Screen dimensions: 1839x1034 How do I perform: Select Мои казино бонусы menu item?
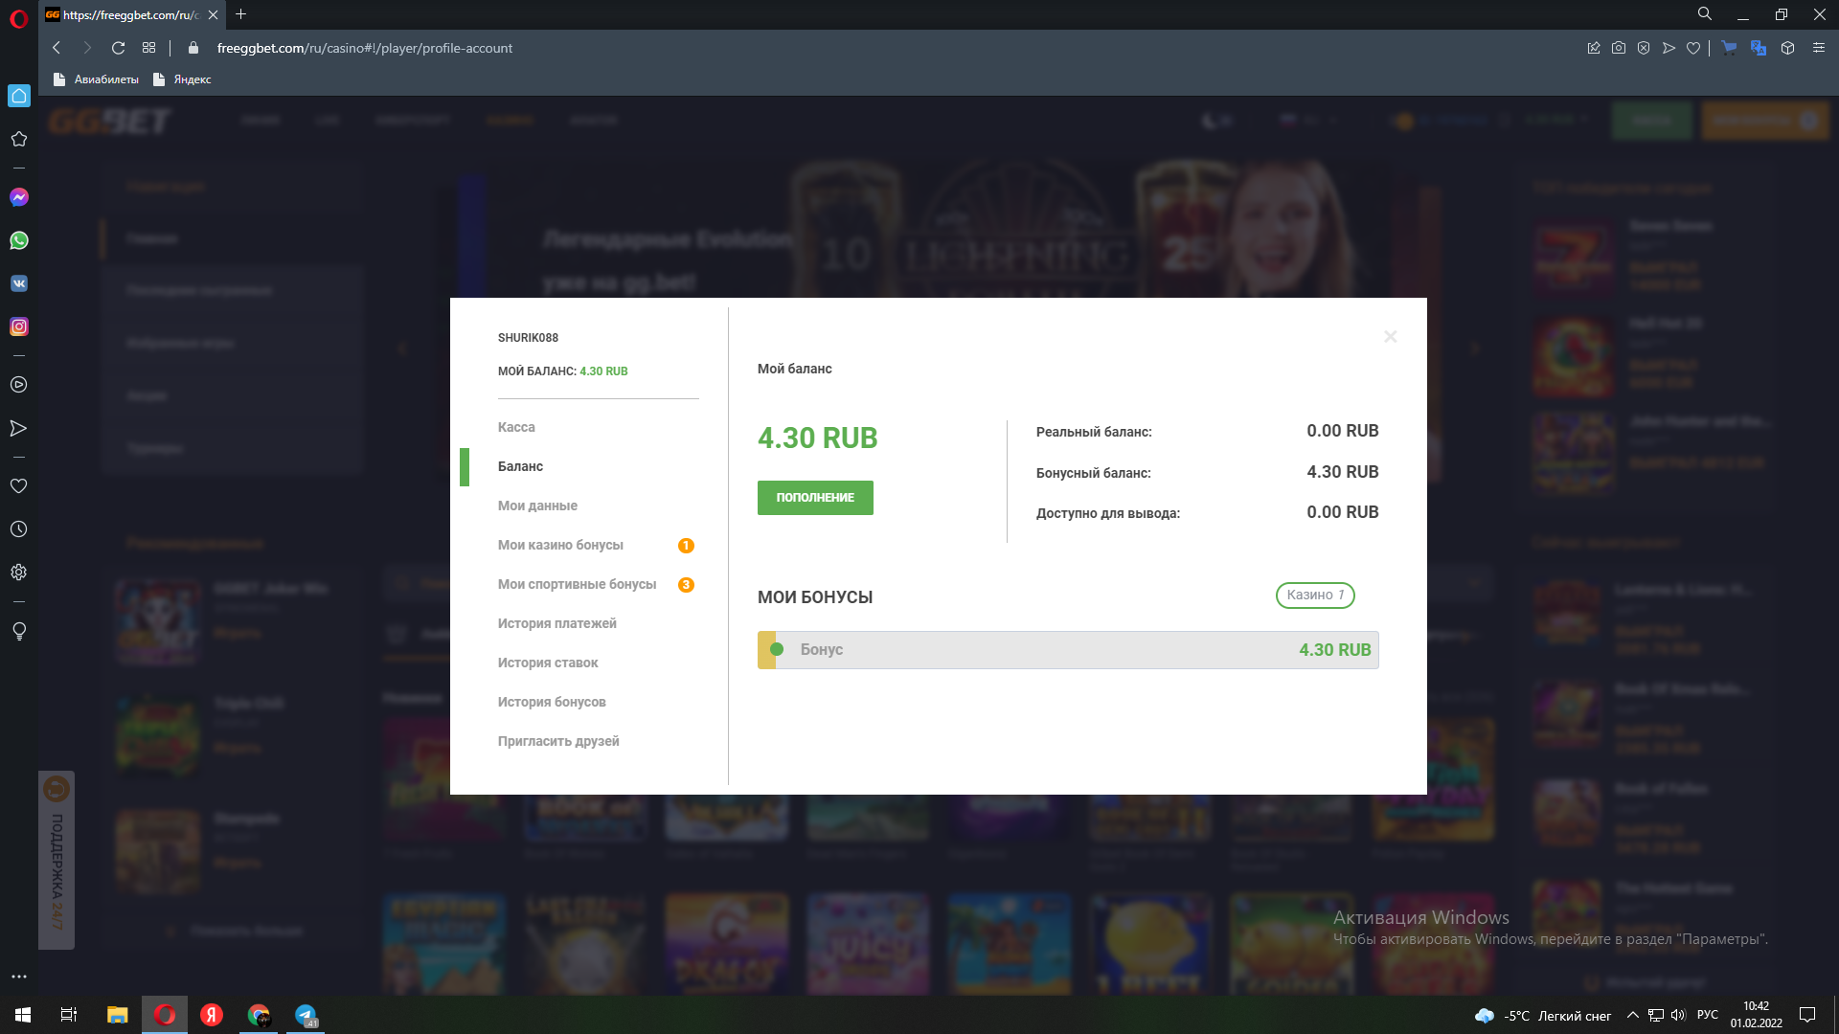click(x=560, y=545)
